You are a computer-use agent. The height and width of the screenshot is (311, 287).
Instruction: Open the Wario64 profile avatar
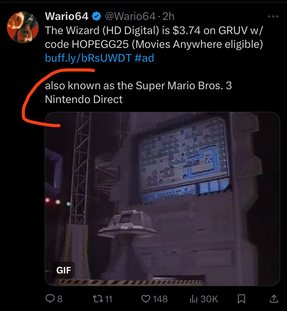(x=23, y=27)
